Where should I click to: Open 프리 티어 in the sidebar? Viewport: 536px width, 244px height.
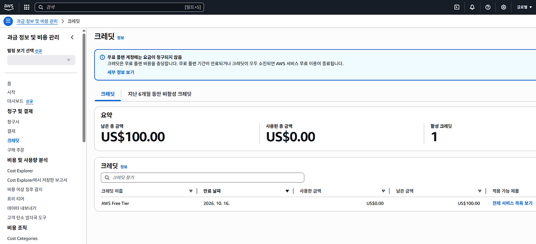[x=16, y=199]
